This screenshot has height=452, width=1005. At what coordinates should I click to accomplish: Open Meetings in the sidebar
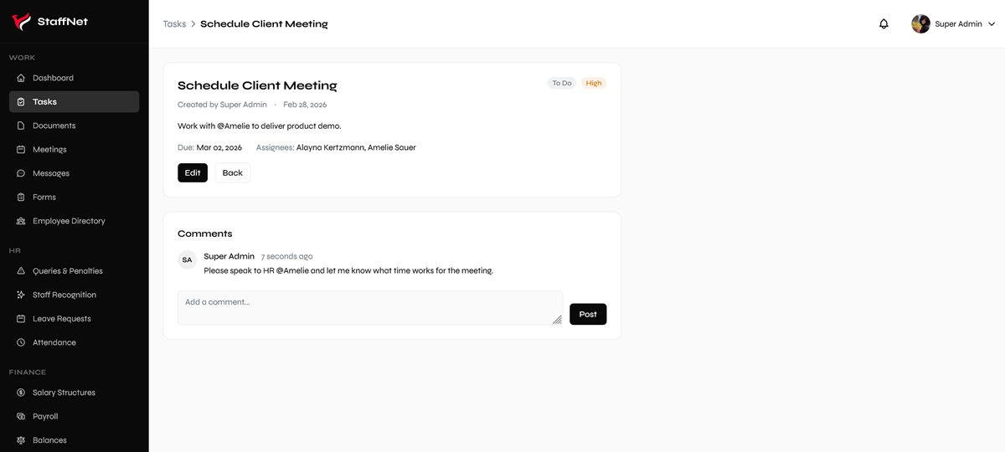pyautogui.click(x=75, y=150)
